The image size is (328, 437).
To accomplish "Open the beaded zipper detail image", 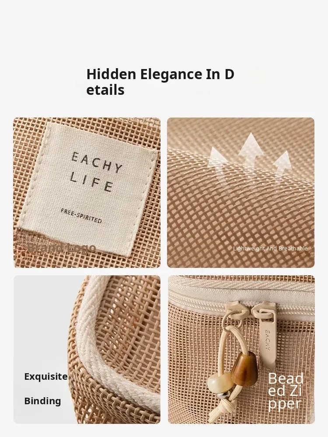I will tap(241, 350).
